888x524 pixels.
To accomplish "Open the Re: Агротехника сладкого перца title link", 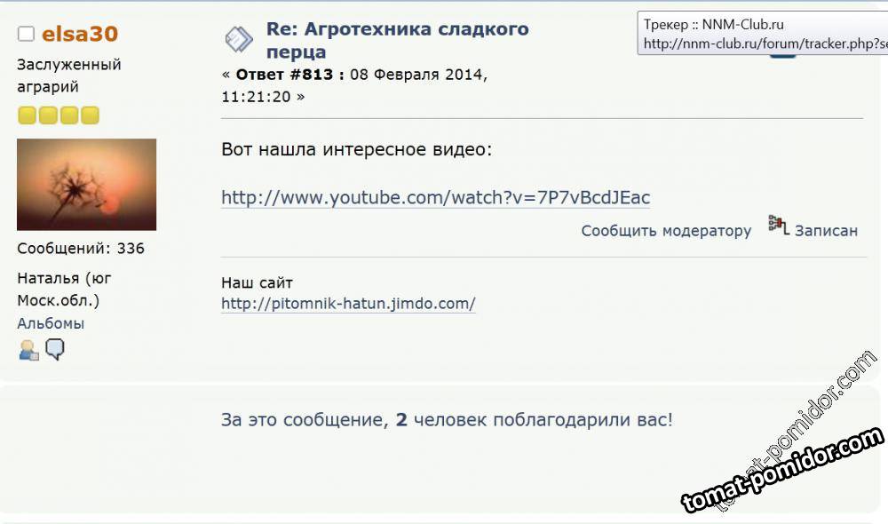I will click(x=397, y=40).
